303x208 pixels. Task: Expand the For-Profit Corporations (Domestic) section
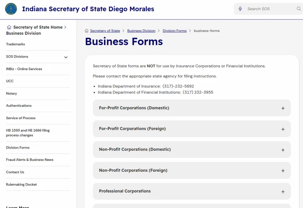pos(192,108)
